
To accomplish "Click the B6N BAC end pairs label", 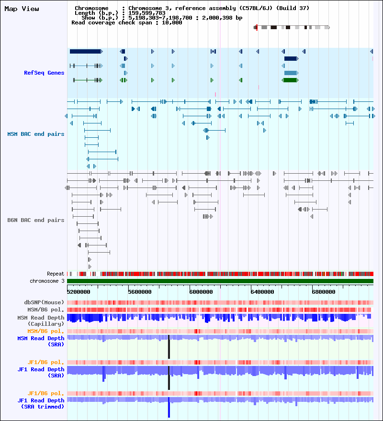I will click(x=36, y=220).
